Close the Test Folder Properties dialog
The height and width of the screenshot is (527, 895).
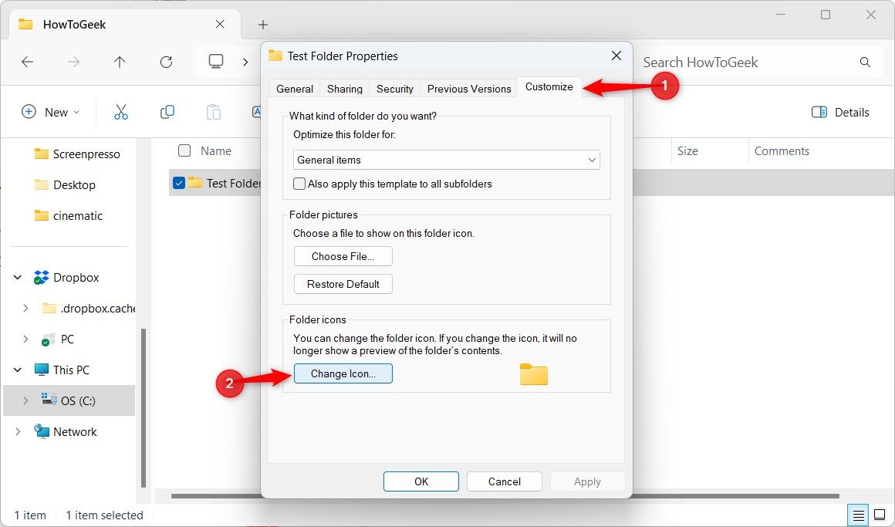(616, 56)
